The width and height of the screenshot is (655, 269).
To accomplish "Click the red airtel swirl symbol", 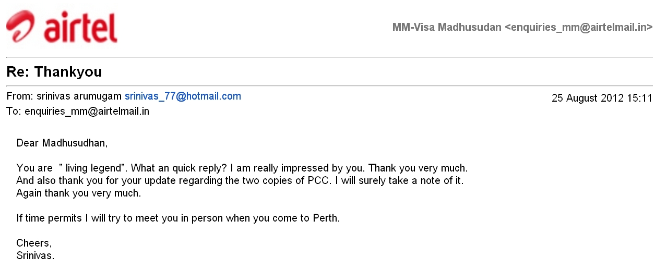I will (21, 26).
